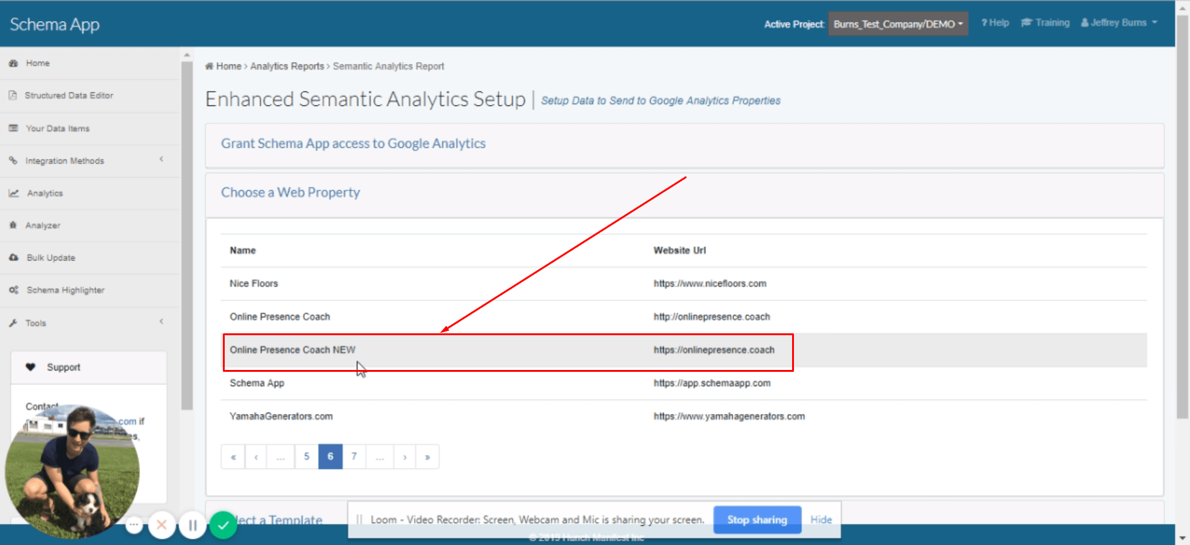Select the YamahaGenerators.com web property
This screenshot has width=1190, height=545.
tap(684, 417)
